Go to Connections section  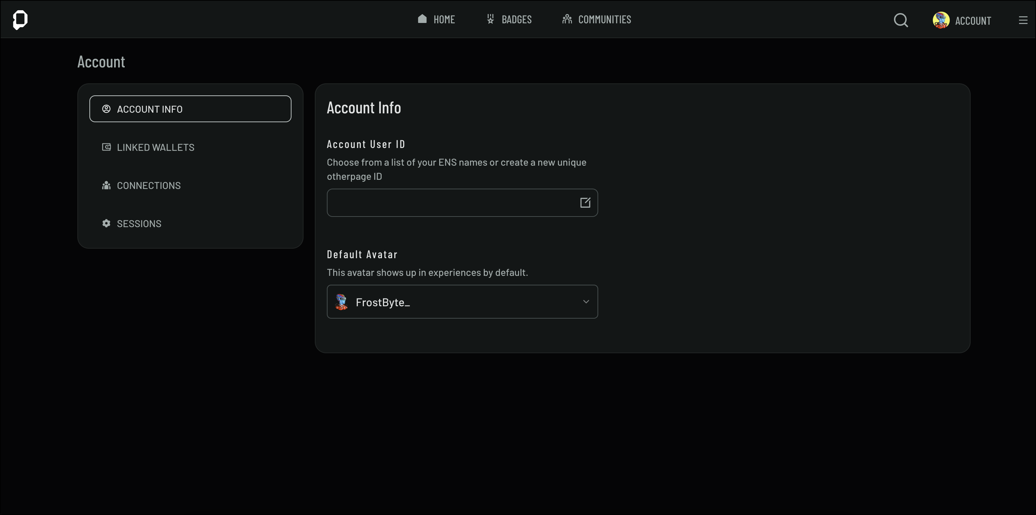(149, 186)
